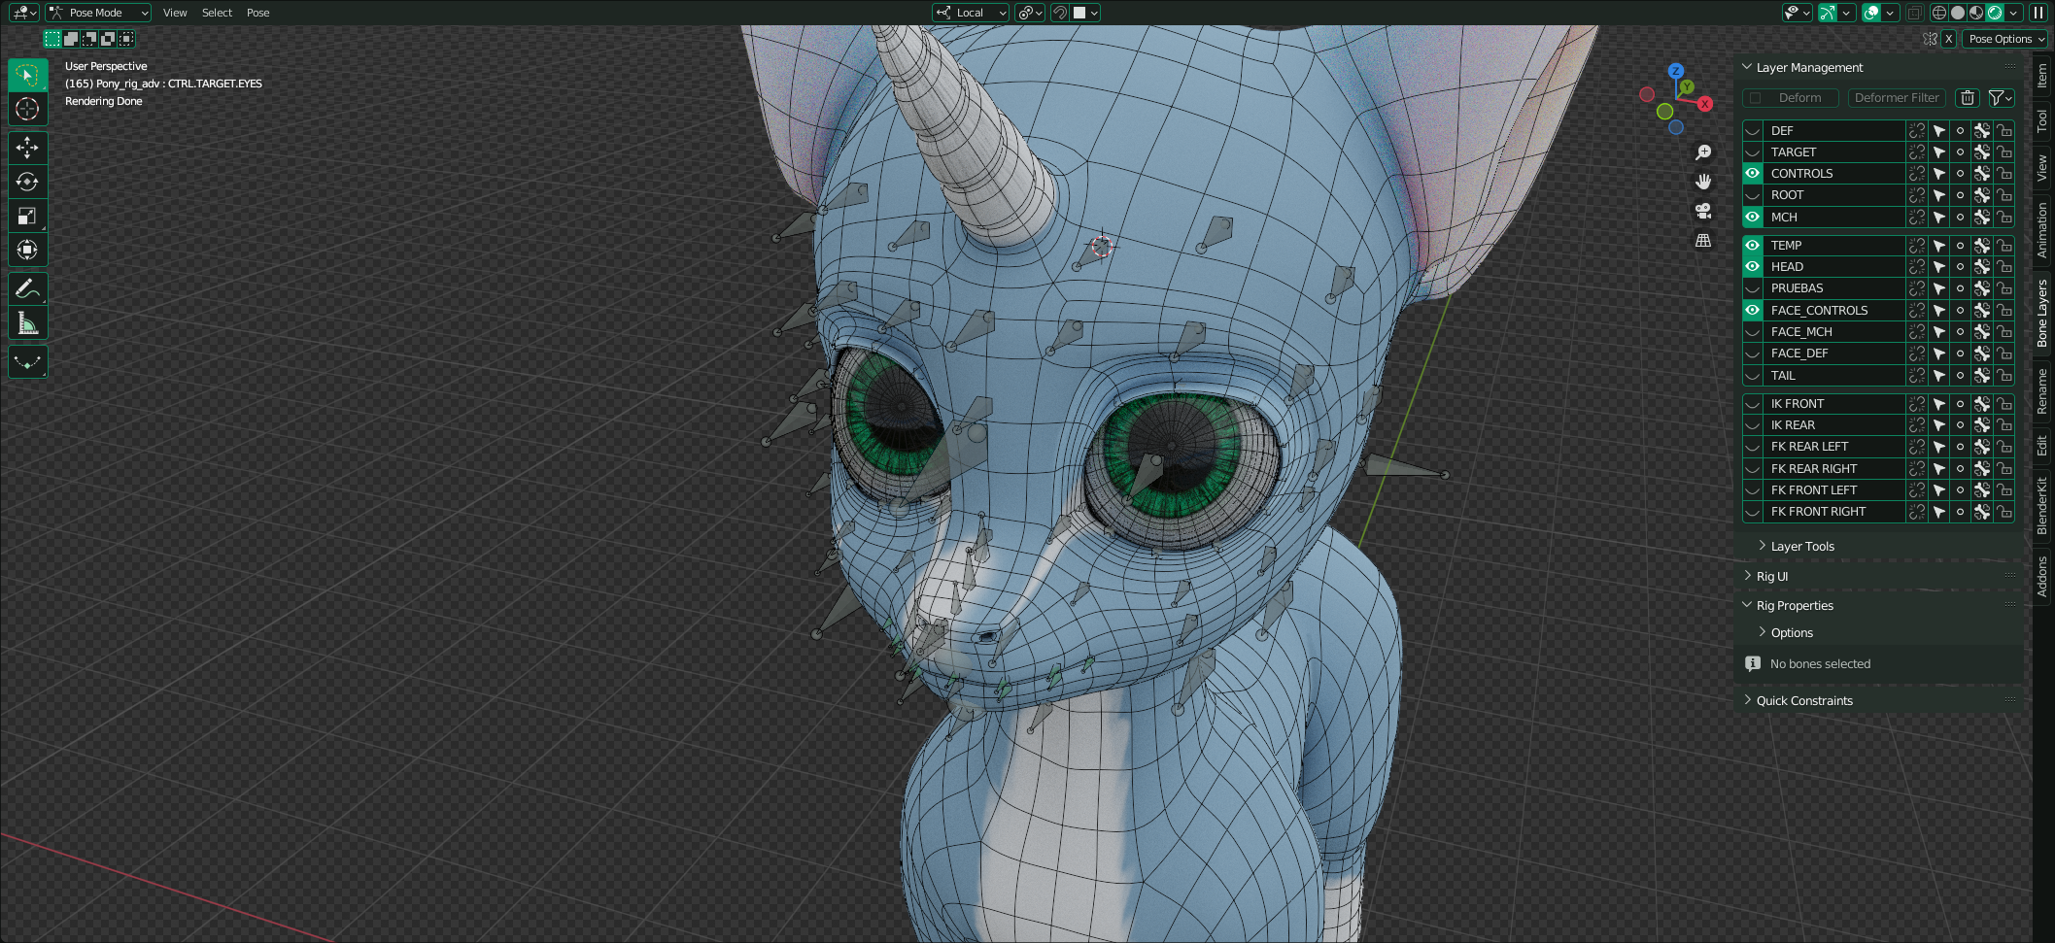Screen dimensions: 2055x943
Task: Collapse the Layer Management panel
Action: click(x=1747, y=67)
